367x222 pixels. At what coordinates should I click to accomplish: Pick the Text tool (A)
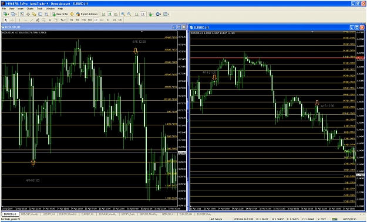50,20
